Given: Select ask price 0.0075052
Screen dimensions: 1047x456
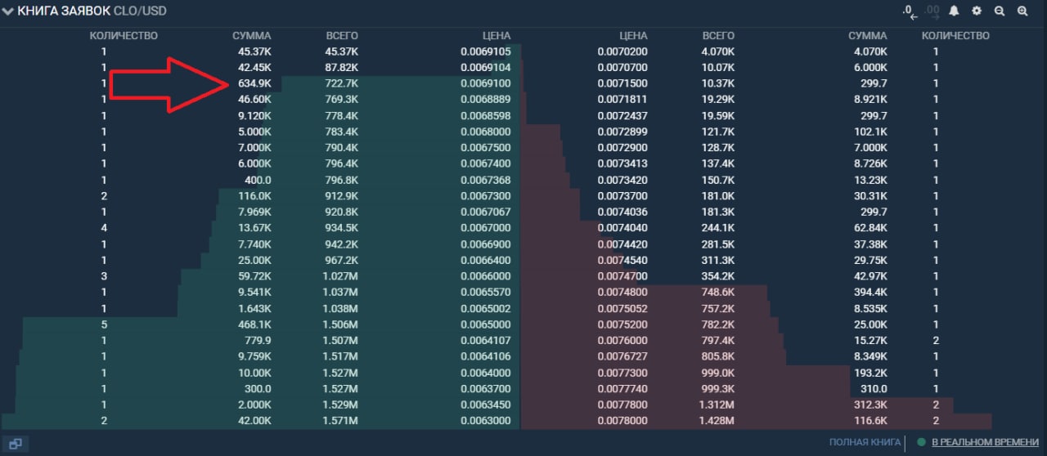Looking at the screenshot, I should pos(622,309).
